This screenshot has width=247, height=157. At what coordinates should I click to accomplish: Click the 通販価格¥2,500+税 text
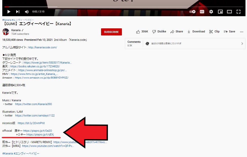click(14, 85)
